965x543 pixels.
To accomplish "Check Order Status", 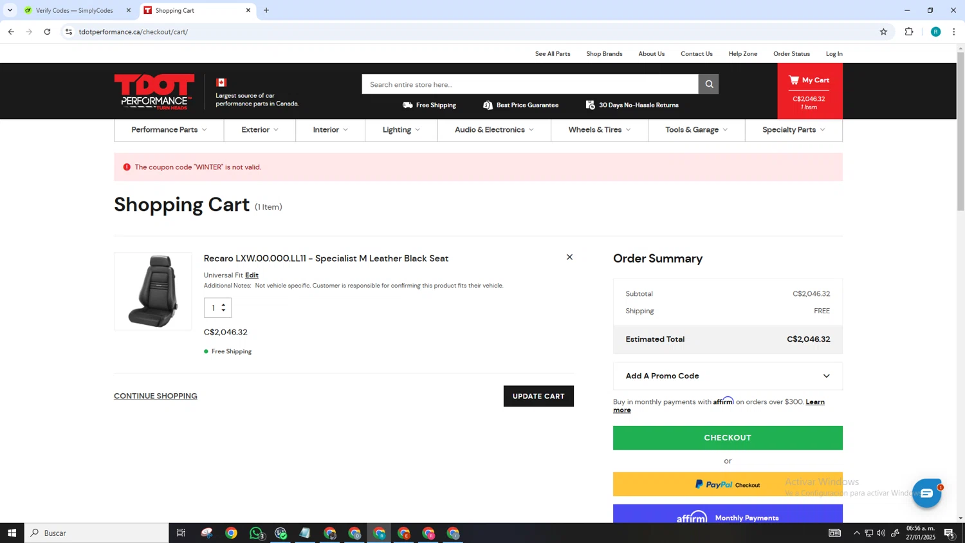I will tap(791, 54).
